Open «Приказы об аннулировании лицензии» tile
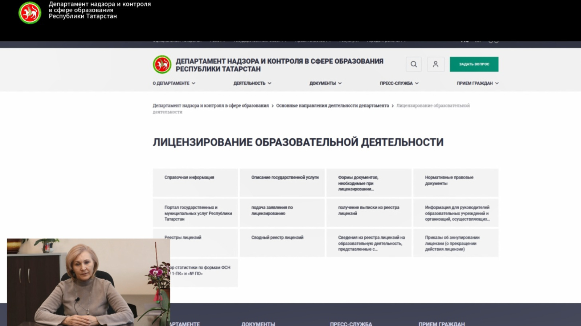The image size is (581, 326). coord(455,243)
